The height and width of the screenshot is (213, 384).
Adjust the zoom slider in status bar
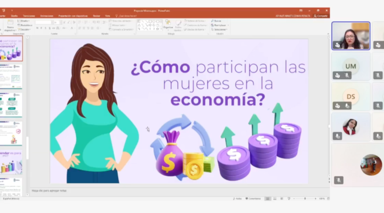(x=306, y=198)
